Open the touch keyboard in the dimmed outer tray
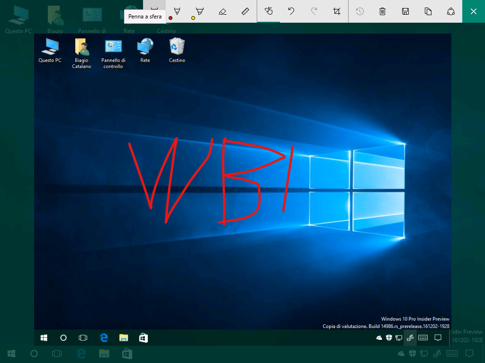Viewport: 485px width, 363px height. pos(452,354)
